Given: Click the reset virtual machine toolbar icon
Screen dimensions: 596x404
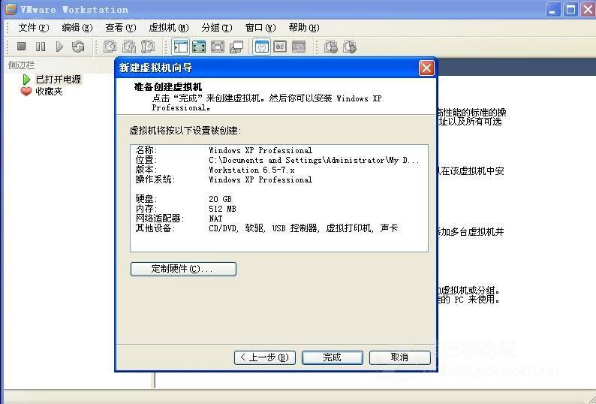Looking at the screenshot, I should [x=78, y=47].
